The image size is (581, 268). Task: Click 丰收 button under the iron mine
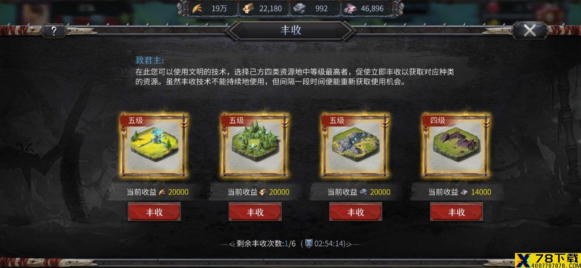point(456,212)
